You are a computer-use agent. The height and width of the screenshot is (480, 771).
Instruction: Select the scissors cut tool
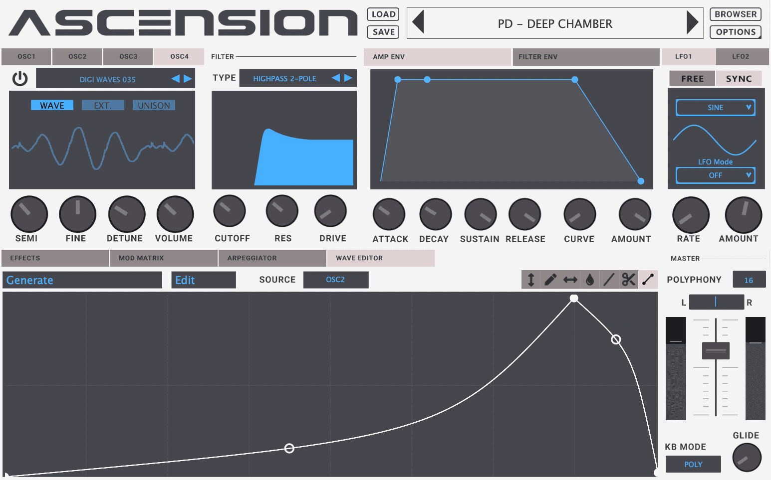[x=629, y=280]
